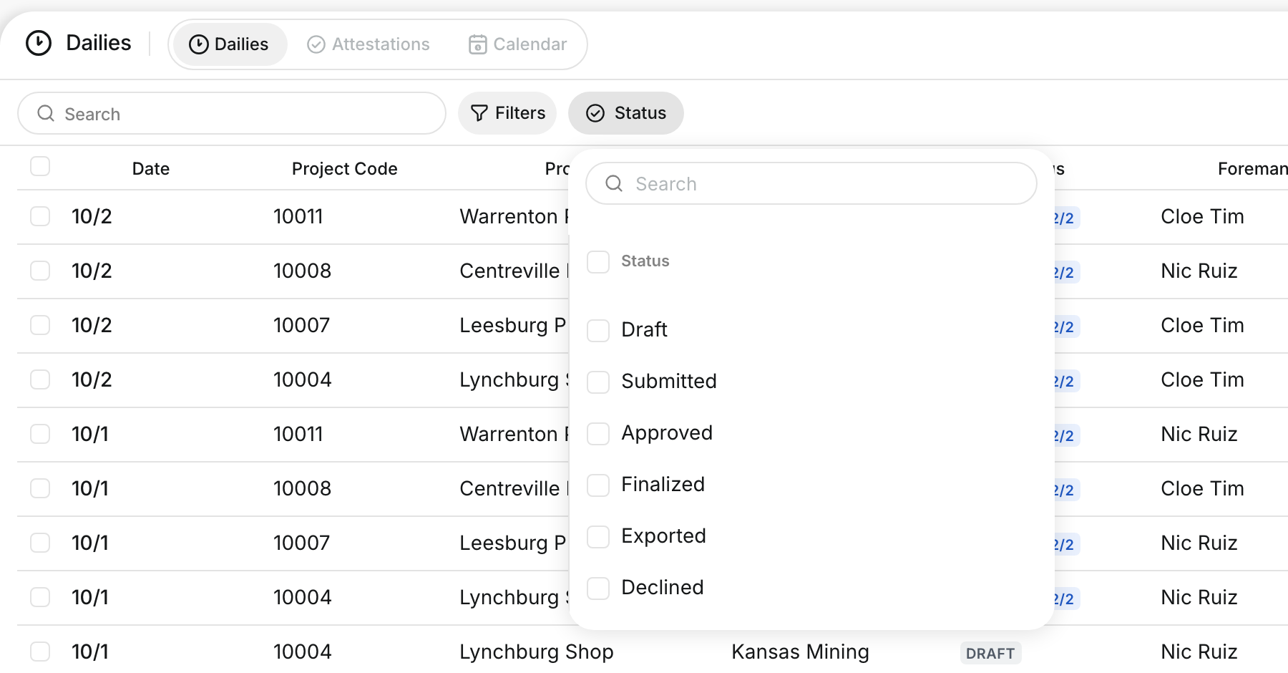The width and height of the screenshot is (1288, 673).
Task: Click Cloe Tim in the 10/2 10011 row
Action: (1202, 216)
